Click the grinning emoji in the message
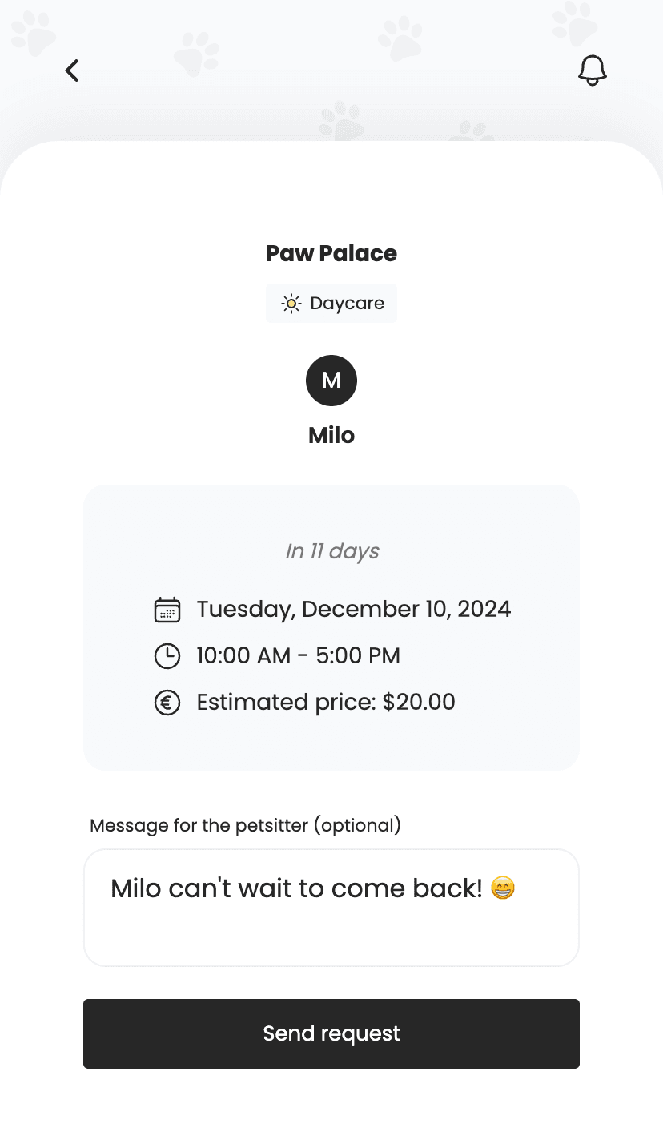The height and width of the screenshot is (1124, 663). (x=503, y=888)
